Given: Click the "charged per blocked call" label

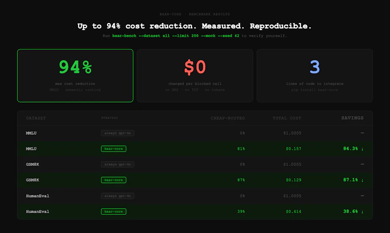Looking at the screenshot, I should point(195,84).
